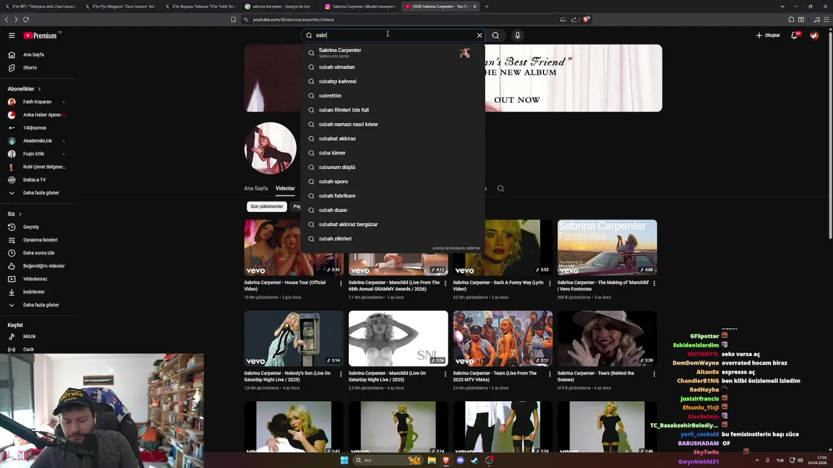The height and width of the screenshot is (468, 833).
Task: Go to the YouTube Premium logo home
Action: [42, 36]
